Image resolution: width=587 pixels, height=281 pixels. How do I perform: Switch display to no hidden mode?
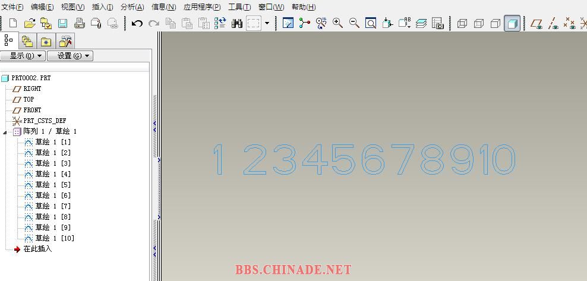click(x=496, y=24)
